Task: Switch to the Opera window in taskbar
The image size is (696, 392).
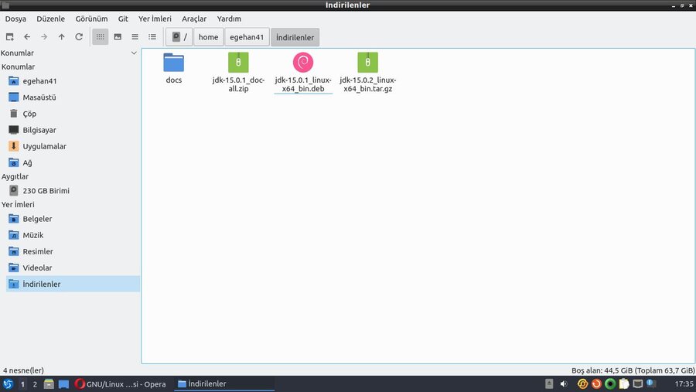Action: coord(121,384)
